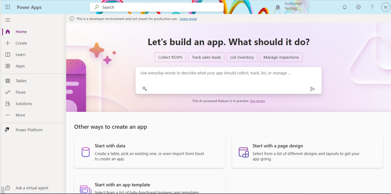Click the Power Platform logo icon
Image resolution: width=391 pixels, height=194 pixels.
click(7, 130)
